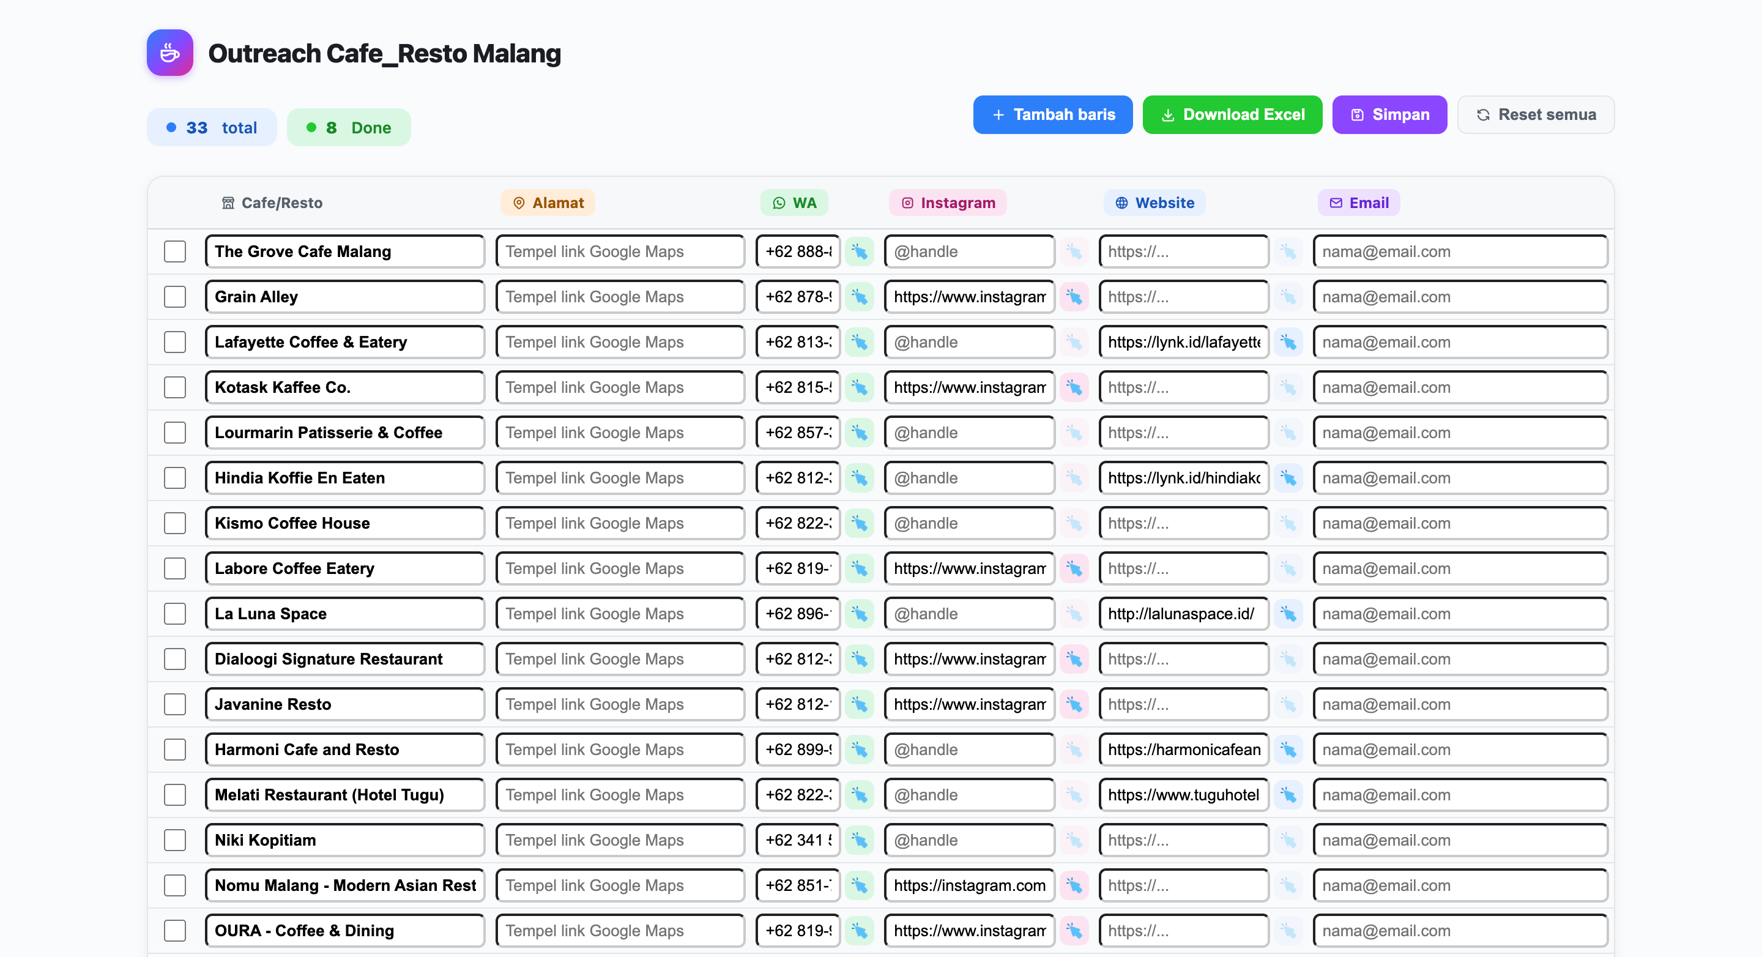The image size is (1762, 957).
Task: Click the Instagram column header
Action: click(x=947, y=203)
